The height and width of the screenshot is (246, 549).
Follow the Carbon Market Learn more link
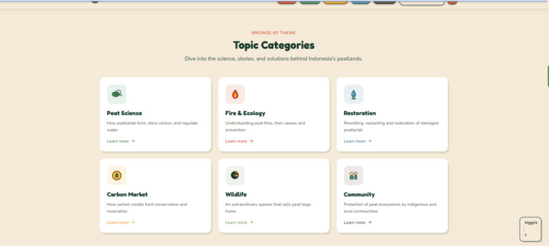click(121, 223)
